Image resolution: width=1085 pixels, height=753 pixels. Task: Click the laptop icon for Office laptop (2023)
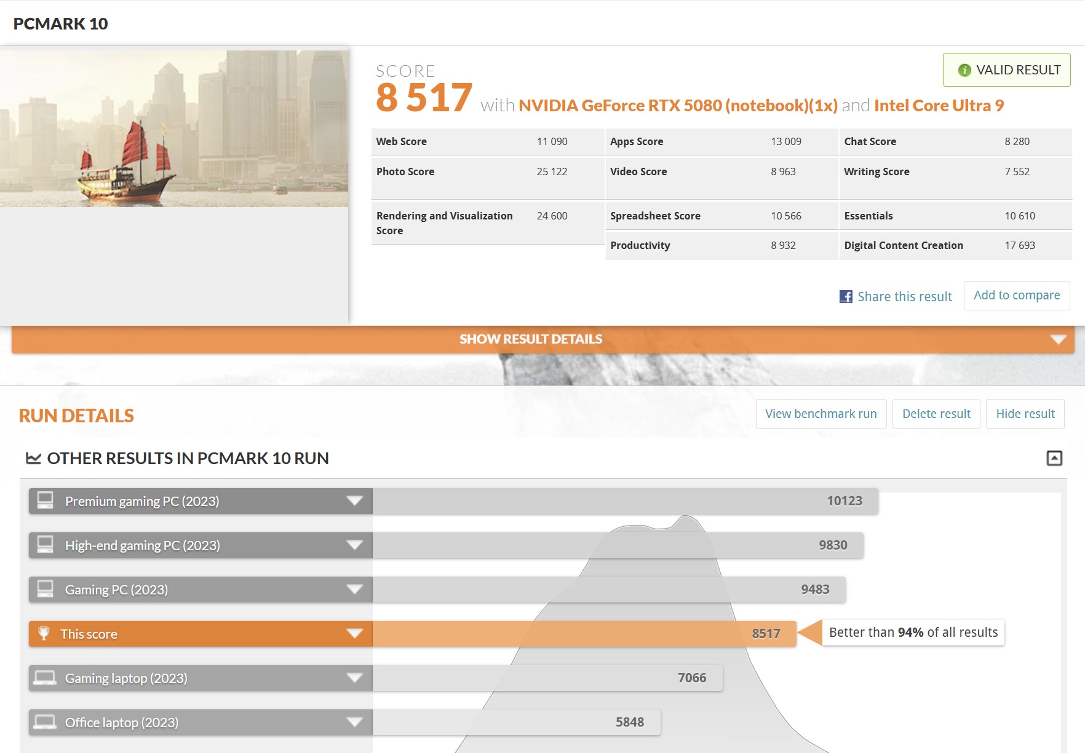[45, 722]
